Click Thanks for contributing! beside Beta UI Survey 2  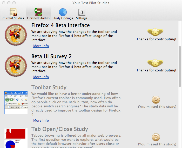click(156, 70)
